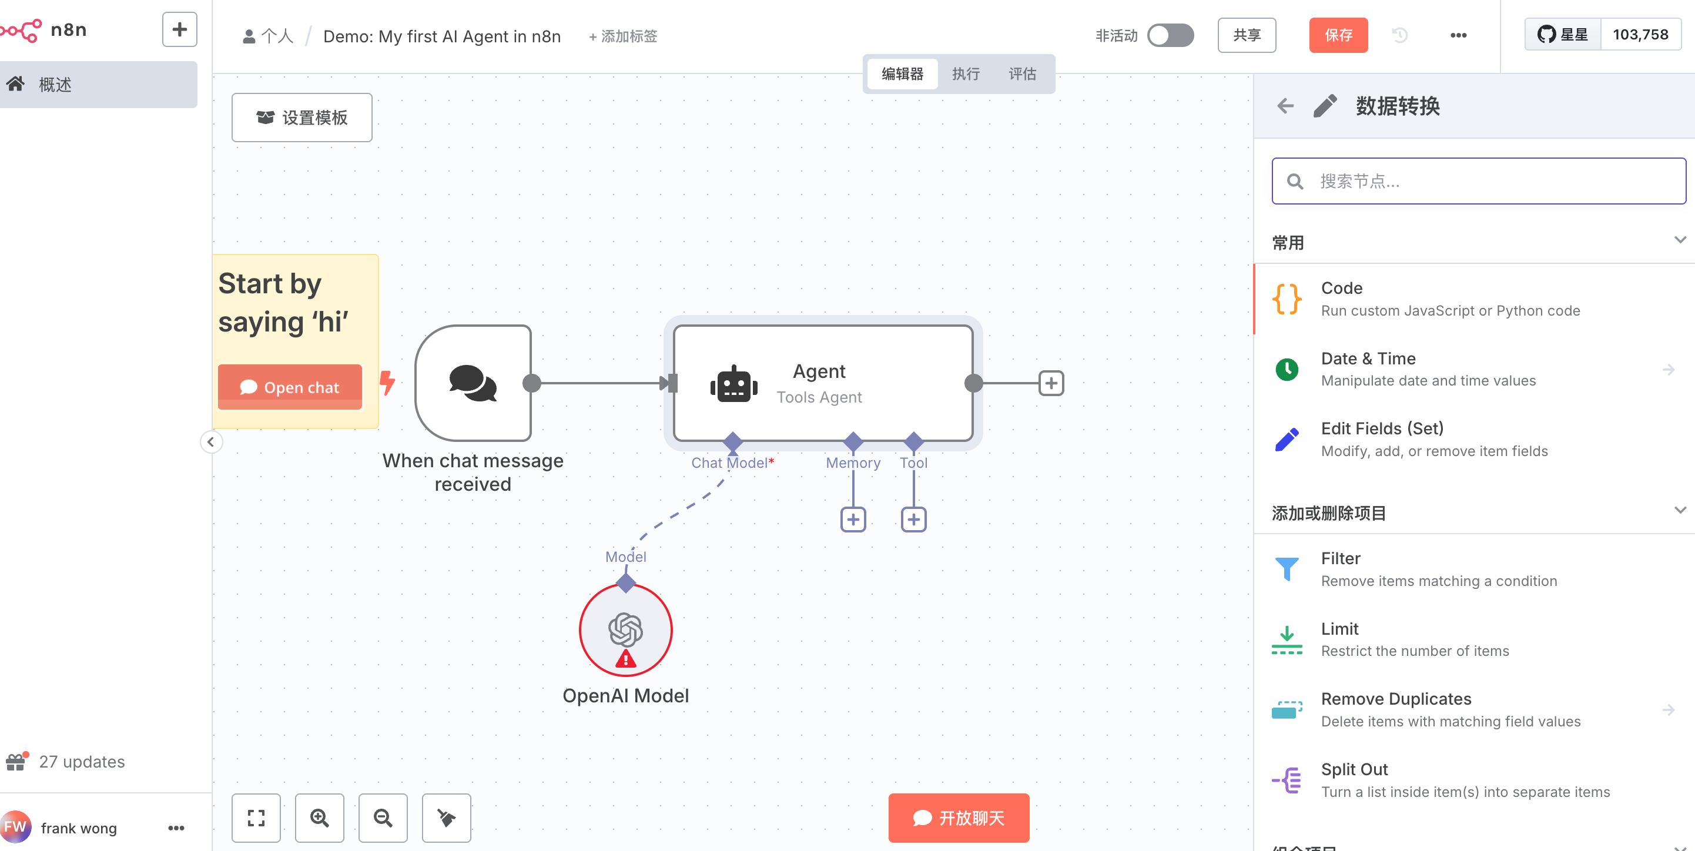Click 添加标签 to add a tag
The width and height of the screenshot is (1695, 851).
tap(623, 36)
